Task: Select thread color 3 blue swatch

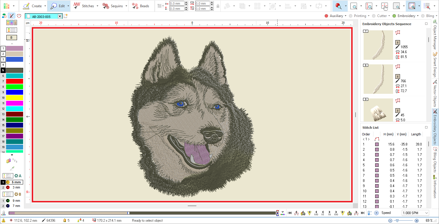Action: [x=14, y=59]
